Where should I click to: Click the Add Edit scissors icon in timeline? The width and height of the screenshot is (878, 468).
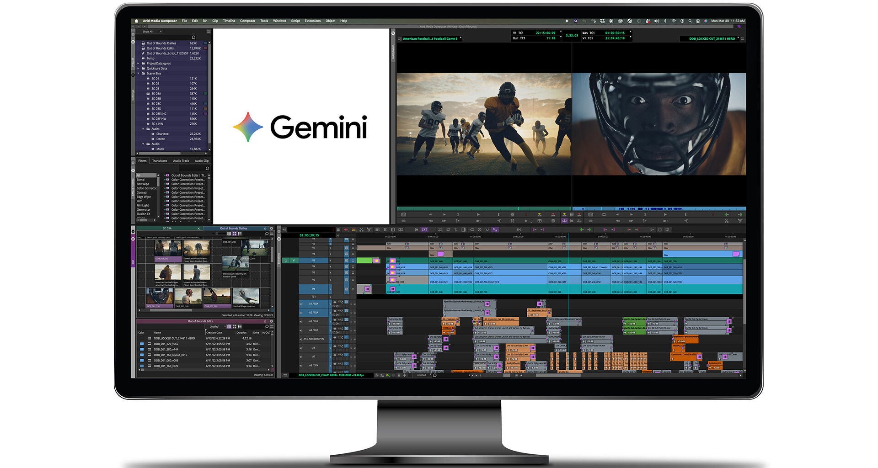coord(362,229)
